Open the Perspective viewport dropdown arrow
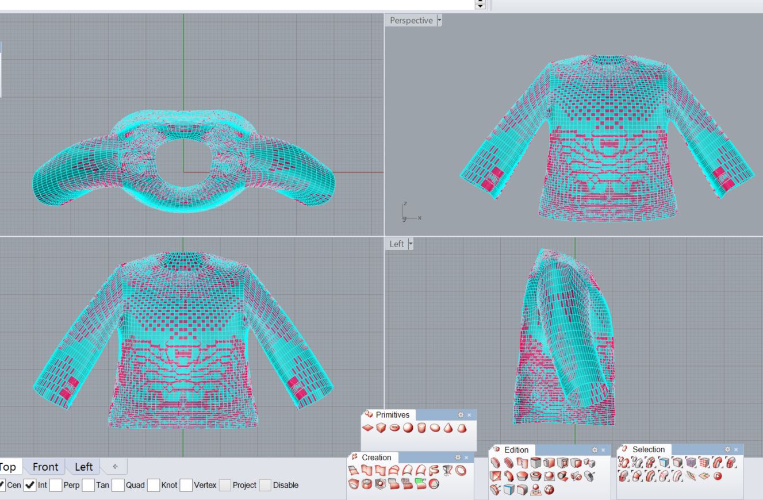Image resolution: width=763 pixels, height=500 pixels. click(x=439, y=21)
